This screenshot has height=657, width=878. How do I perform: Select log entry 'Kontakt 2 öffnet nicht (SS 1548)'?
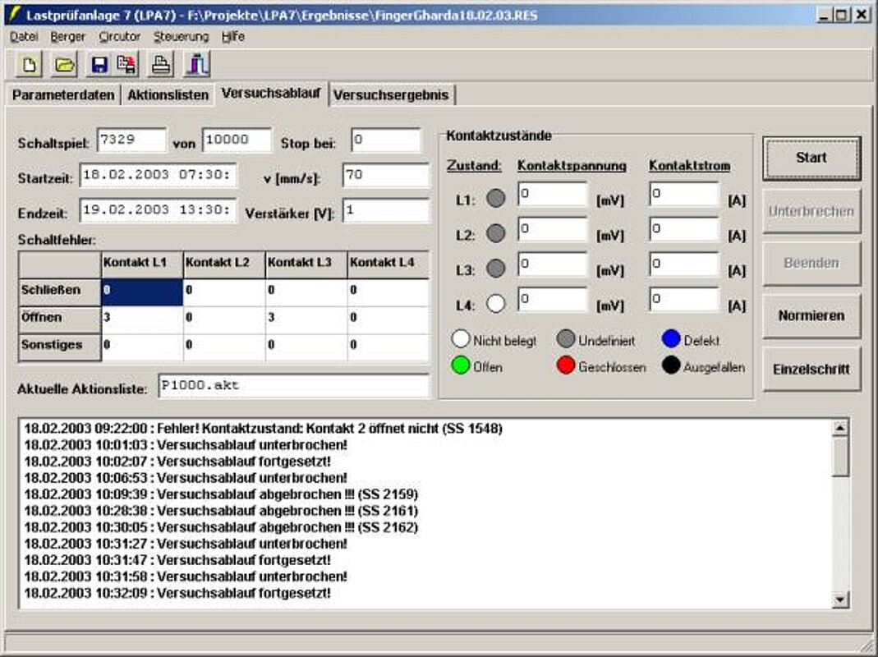click(263, 429)
